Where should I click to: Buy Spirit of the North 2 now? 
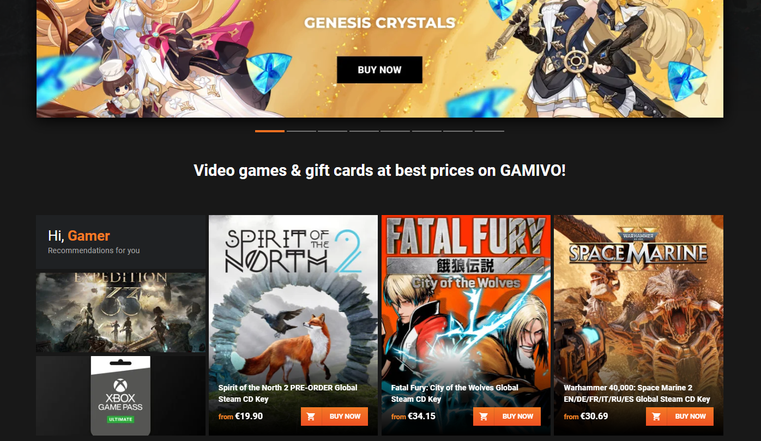[345, 416]
